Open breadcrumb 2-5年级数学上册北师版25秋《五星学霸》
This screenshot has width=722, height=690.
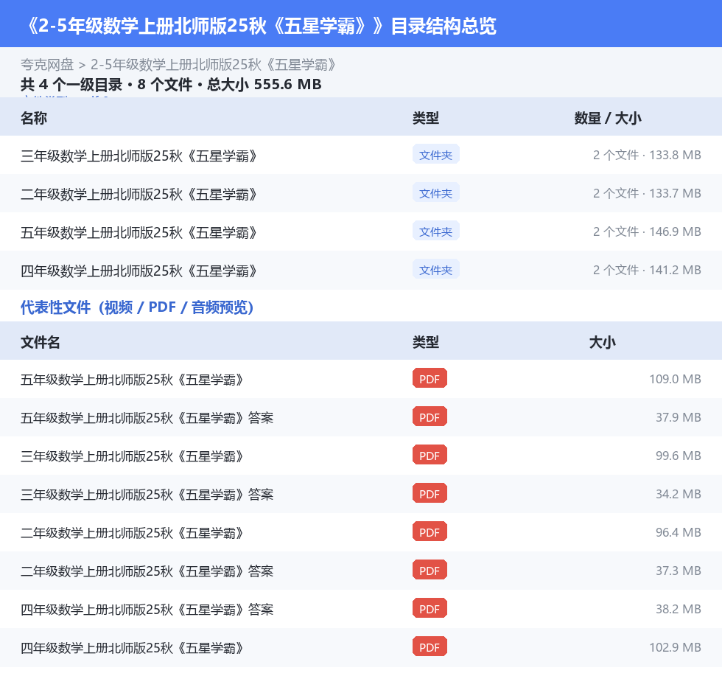213,65
